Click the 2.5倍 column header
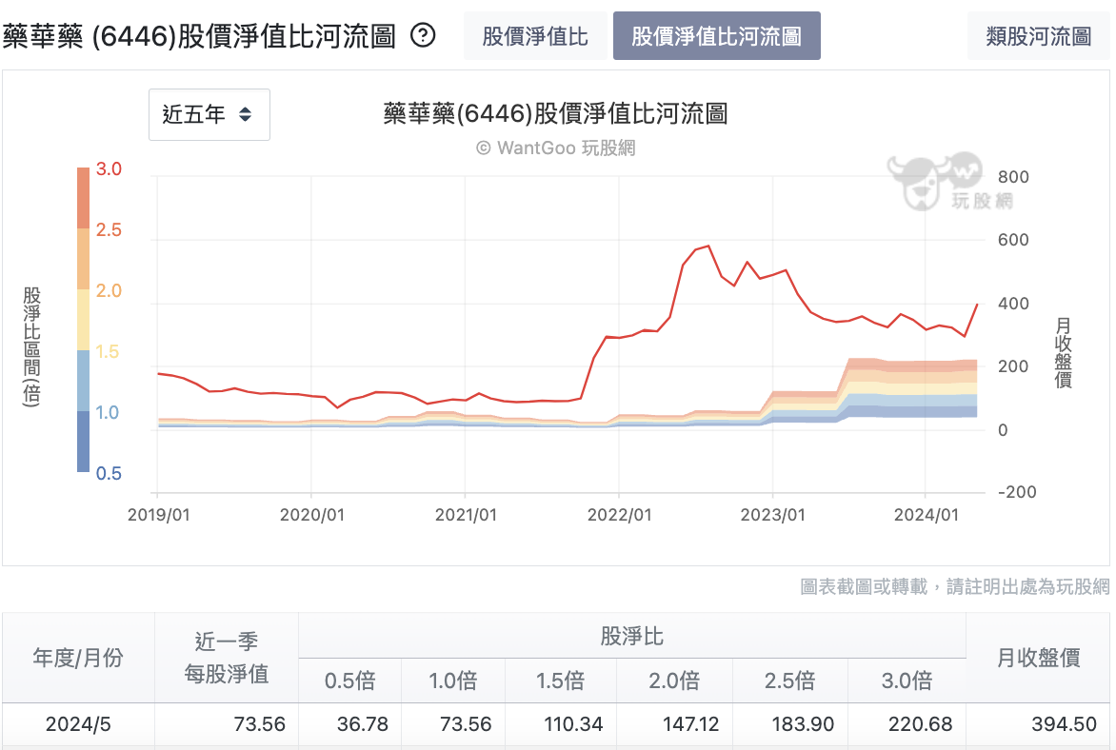 tap(790, 681)
